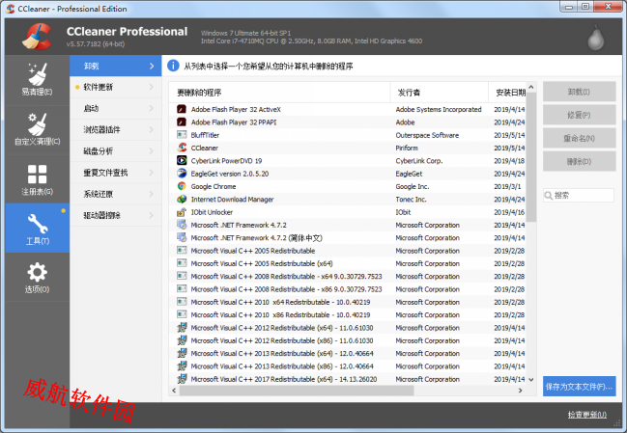
Task: Click the Internet Download Manager icon
Action: click(182, 199)
